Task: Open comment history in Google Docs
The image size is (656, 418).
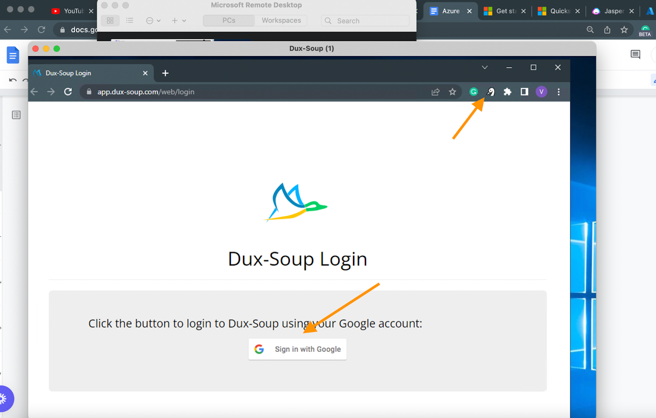Action: pos(635,54)
